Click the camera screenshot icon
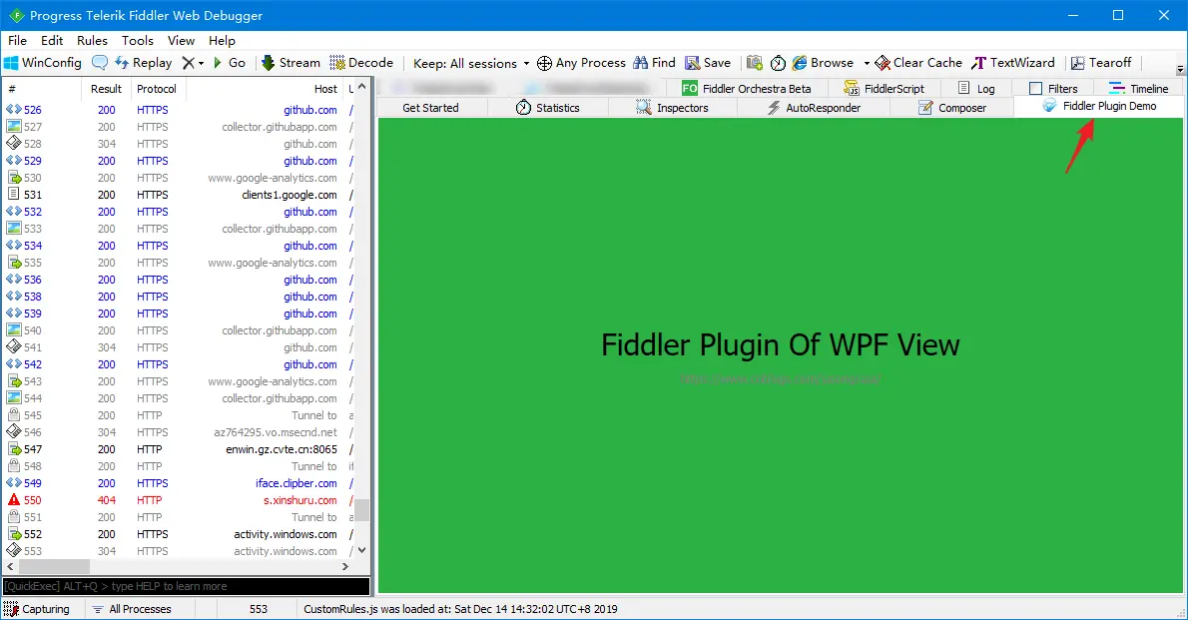The image size is (1188, 620). click(x=754, y=63)
